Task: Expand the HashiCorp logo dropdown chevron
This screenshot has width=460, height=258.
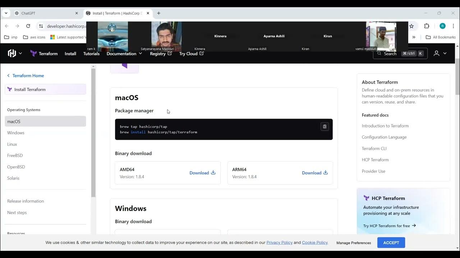Action: pyautogui.click(x=20, y=53)
